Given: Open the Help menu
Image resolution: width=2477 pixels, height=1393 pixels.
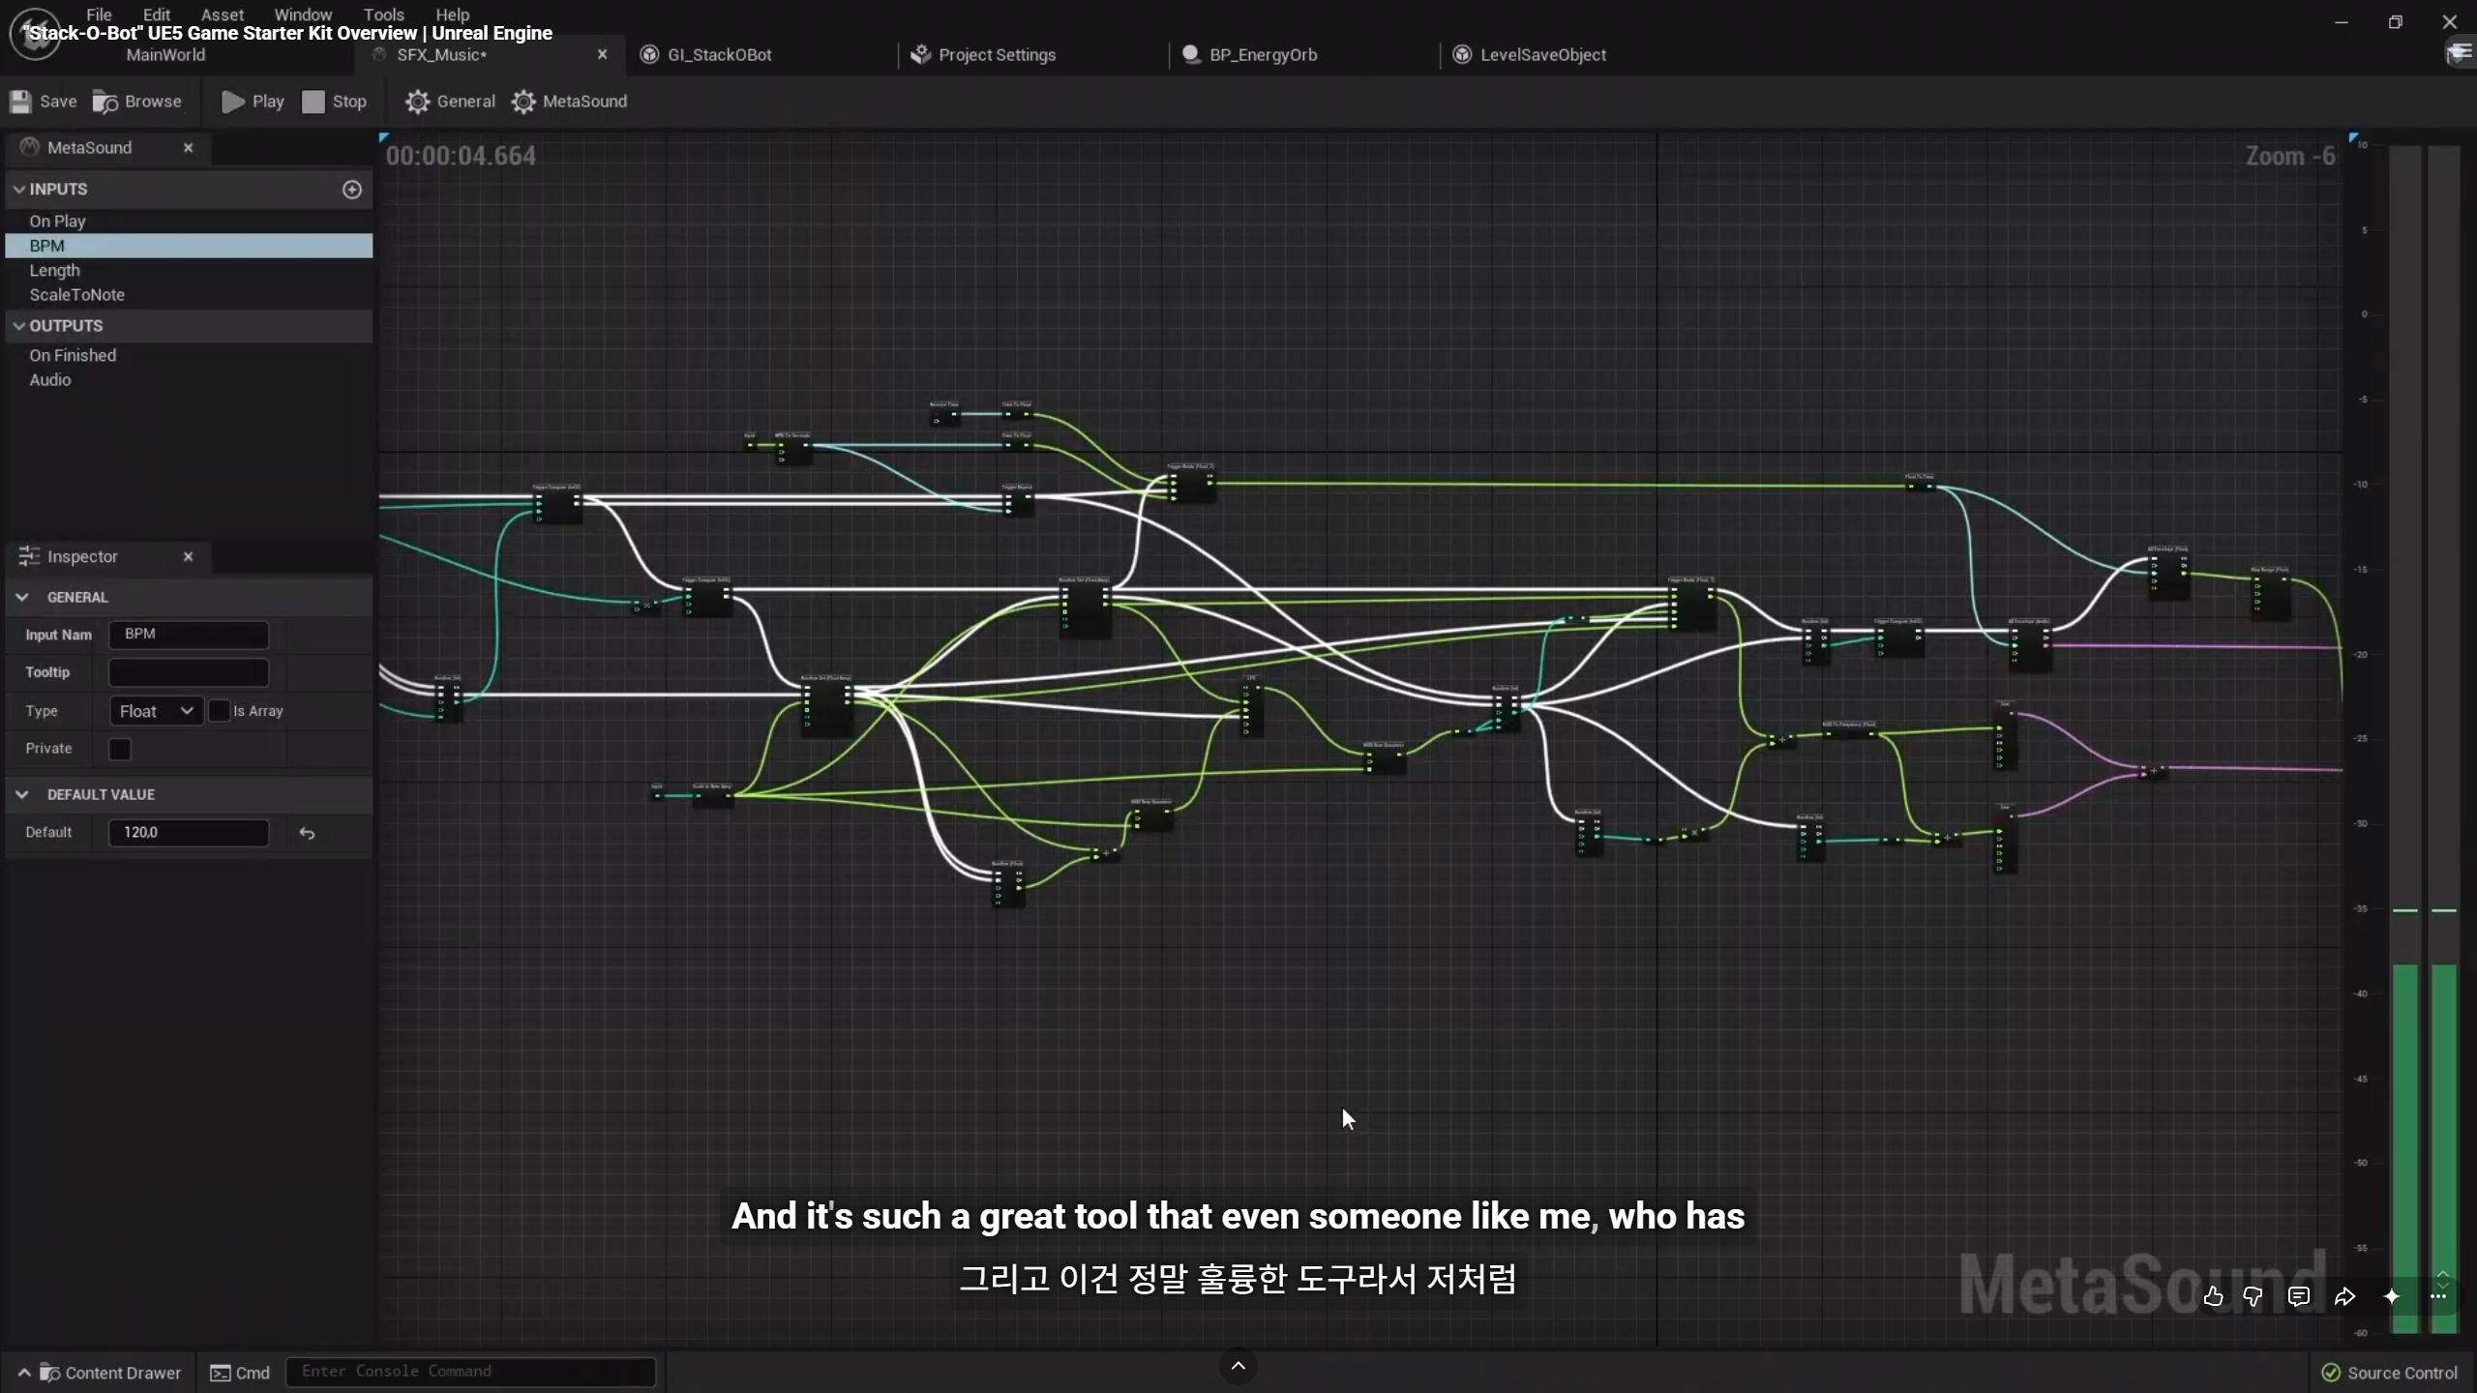Looking at the screenshot, I should pos(453,15).
